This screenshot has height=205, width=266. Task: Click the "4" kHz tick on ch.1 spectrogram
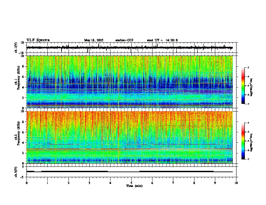coord(24,87)
